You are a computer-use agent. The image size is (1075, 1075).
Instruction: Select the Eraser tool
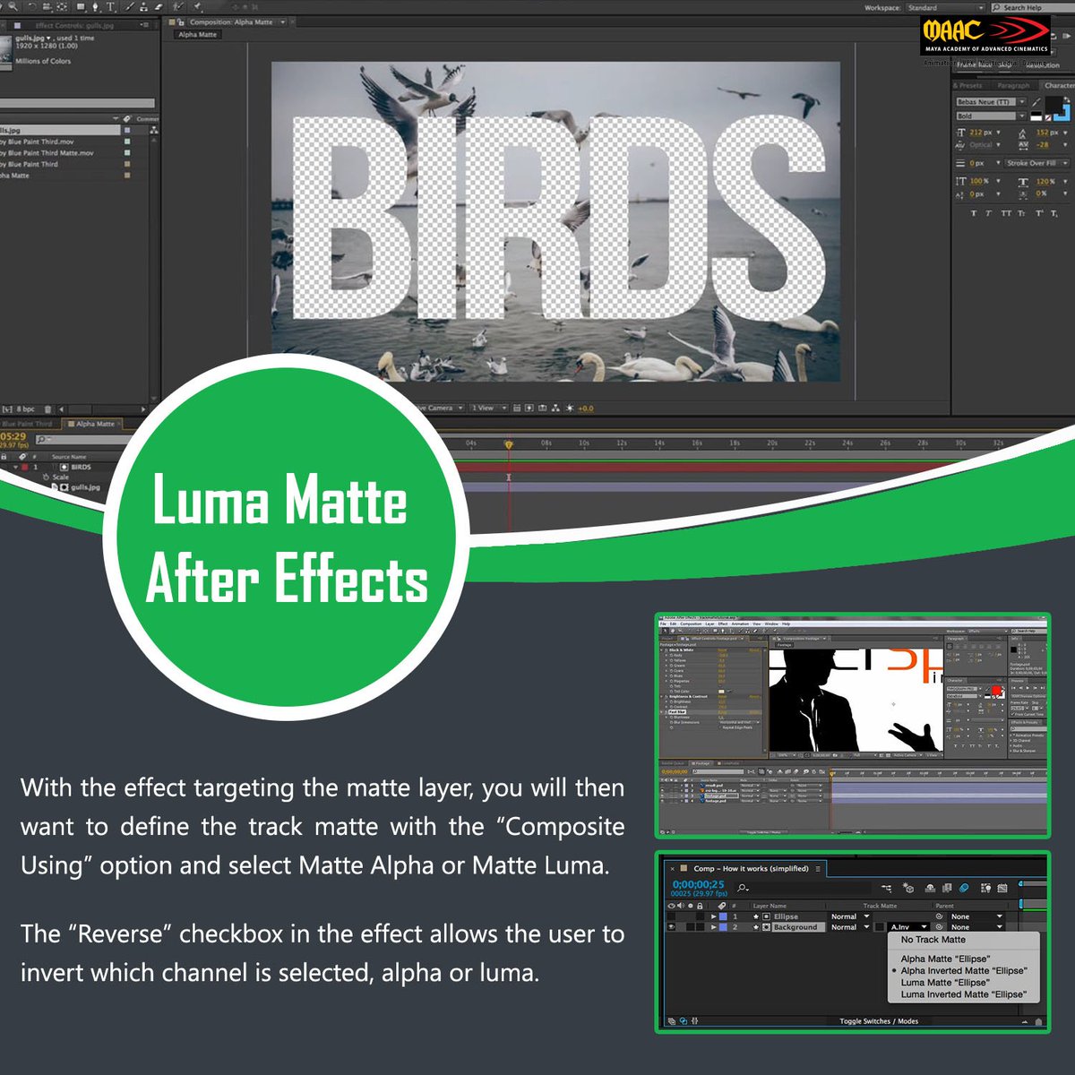point(159,6)
